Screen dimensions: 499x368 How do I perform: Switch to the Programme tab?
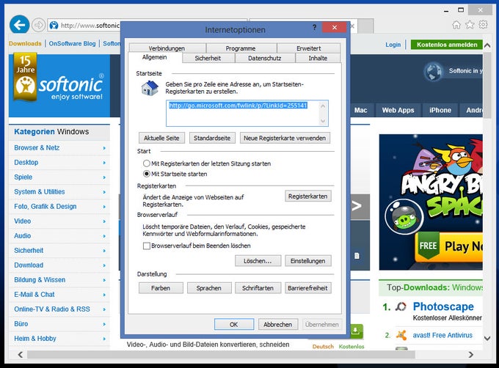[x=241, y=48]
